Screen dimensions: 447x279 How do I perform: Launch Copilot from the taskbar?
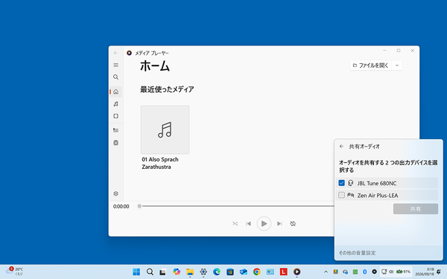pos(177,272)
